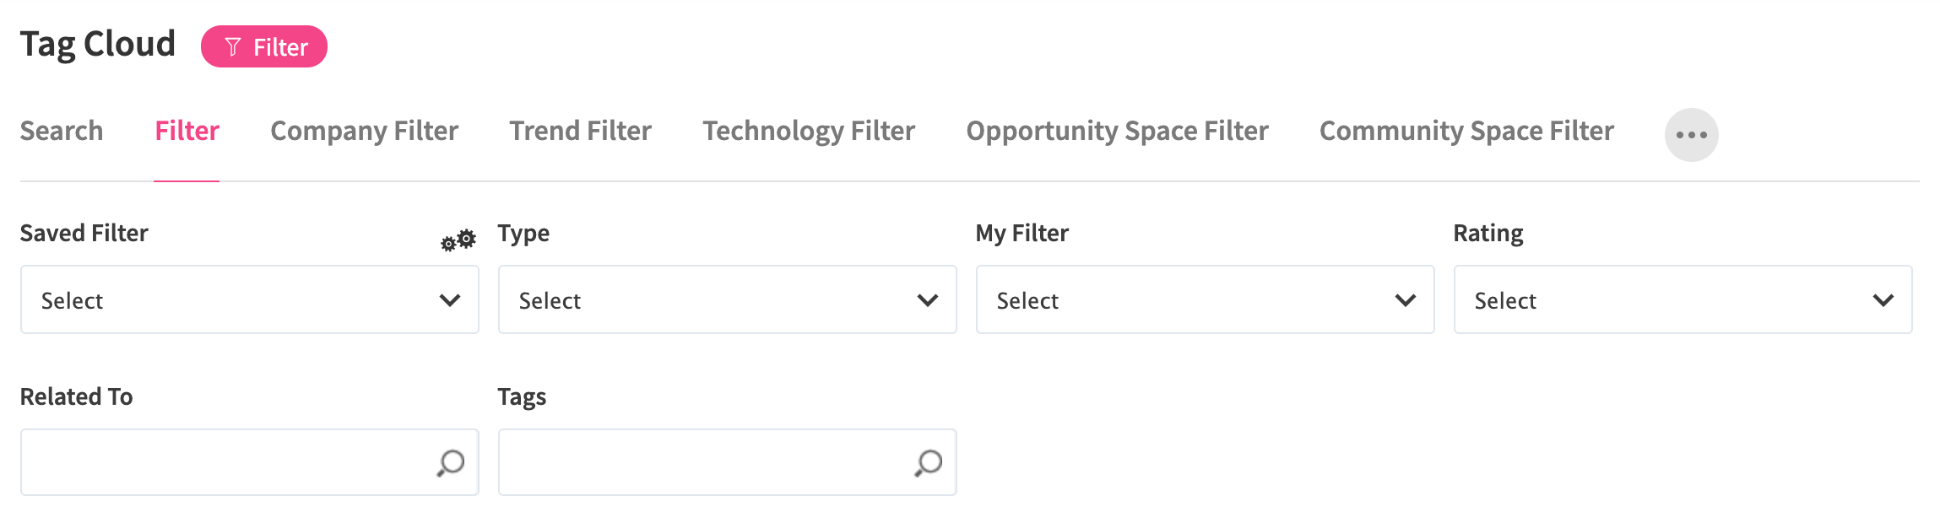Open the three-dots more tabs menu

tap(1691, 135)
